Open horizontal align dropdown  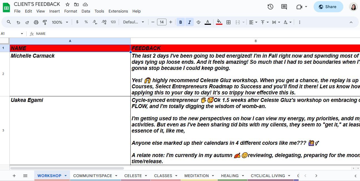pos(253,22)
